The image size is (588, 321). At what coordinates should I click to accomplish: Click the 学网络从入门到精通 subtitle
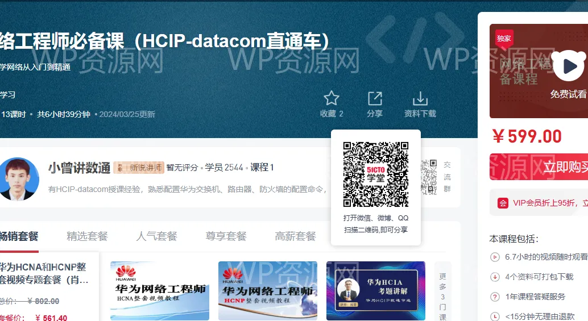35,67
